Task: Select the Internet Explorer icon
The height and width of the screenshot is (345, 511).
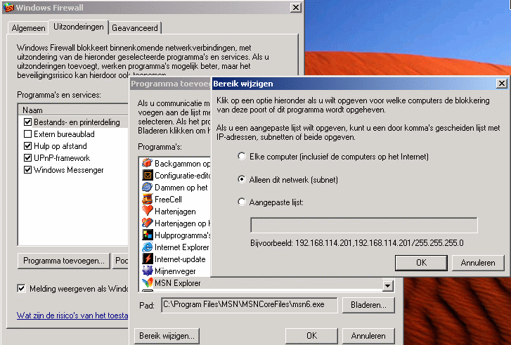Action: [x=148, y=247]
